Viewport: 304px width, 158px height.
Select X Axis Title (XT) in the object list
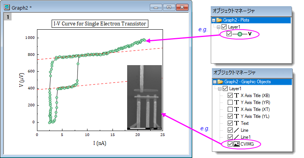(x=255, y=109)
